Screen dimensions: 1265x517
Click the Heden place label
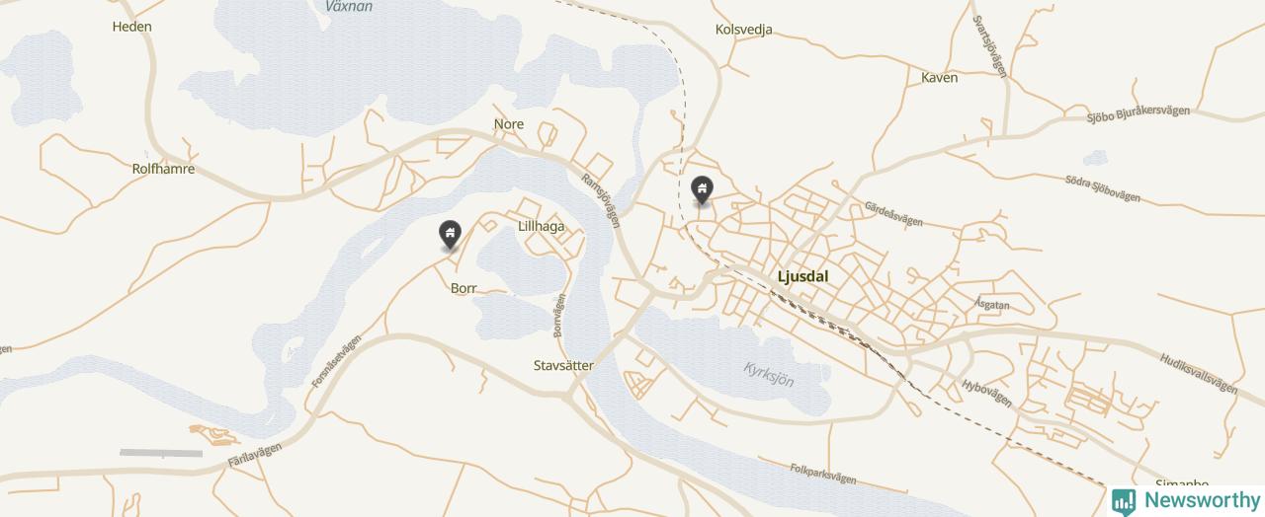[132, 27]
